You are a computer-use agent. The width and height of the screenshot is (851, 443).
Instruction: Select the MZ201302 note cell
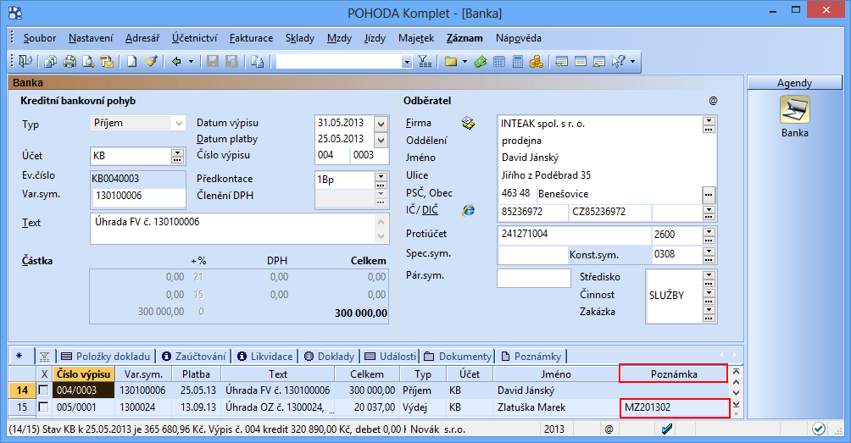tap(674, 407)
